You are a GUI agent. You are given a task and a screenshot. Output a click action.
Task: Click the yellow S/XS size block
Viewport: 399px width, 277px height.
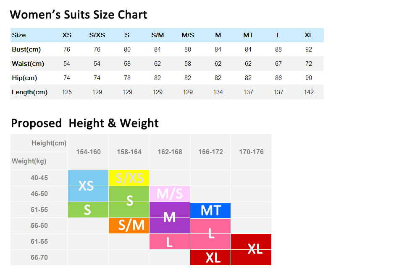click(129, 178)
